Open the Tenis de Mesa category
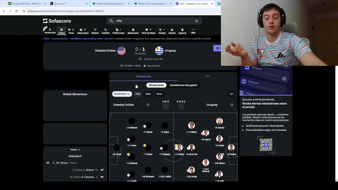 (x=148, y=31)
